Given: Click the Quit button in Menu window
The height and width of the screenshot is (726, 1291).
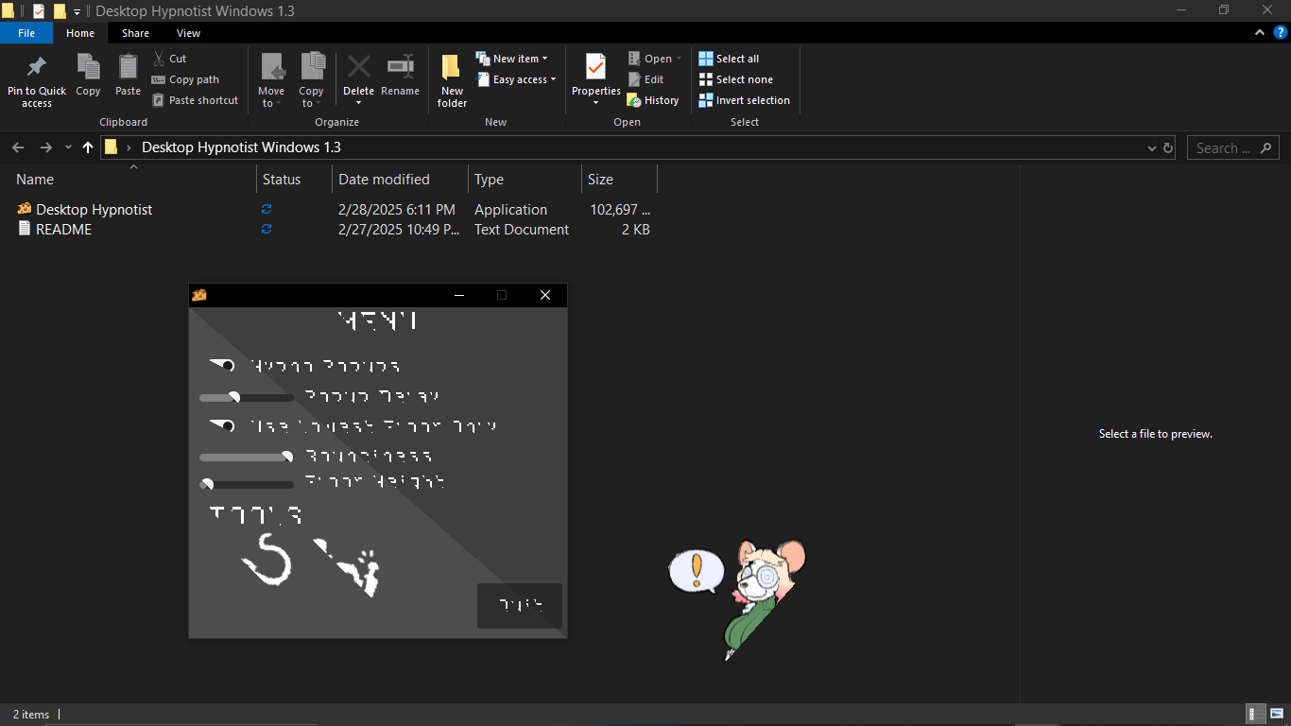Looking at the screenshot, I should pyautogui.click(x=520, y=606).
